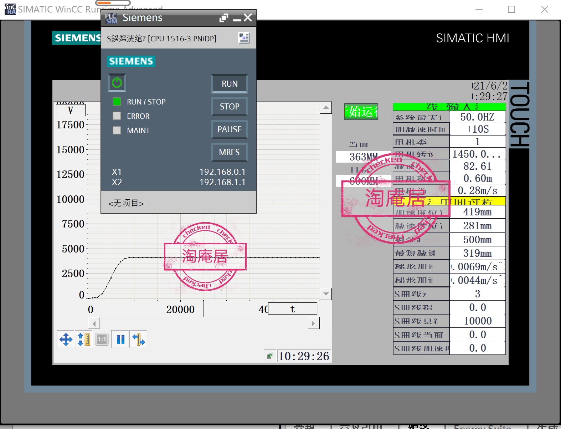
Task: Click the 281mm value field
Action: [x=477, y=226]
